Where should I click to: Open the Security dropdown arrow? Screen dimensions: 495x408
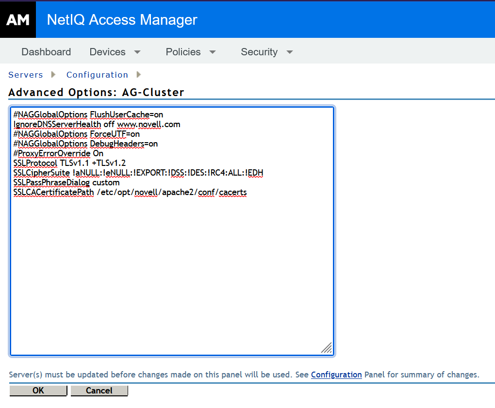(x=289, y=51)
